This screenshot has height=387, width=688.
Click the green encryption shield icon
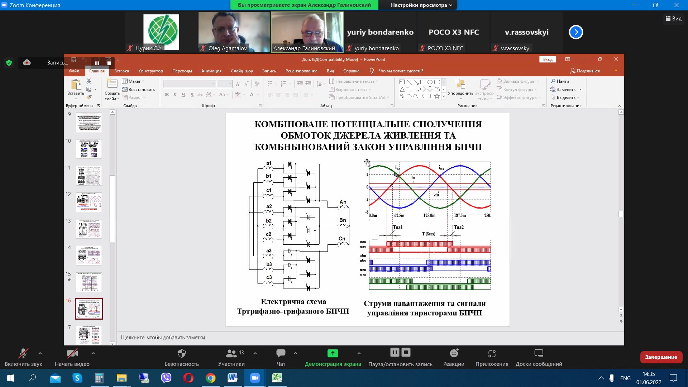point(9,63)
